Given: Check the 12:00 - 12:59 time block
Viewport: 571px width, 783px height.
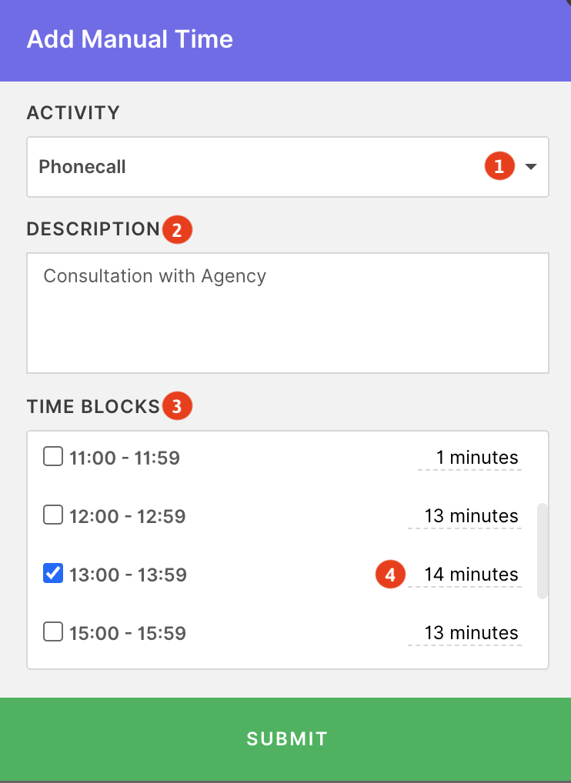Looking at the screenshot, I should coord(53,515).
